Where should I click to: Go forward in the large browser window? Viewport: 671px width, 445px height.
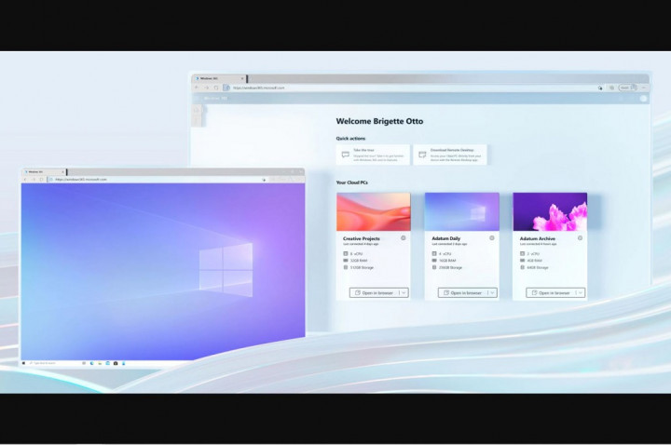pos(206,88)
